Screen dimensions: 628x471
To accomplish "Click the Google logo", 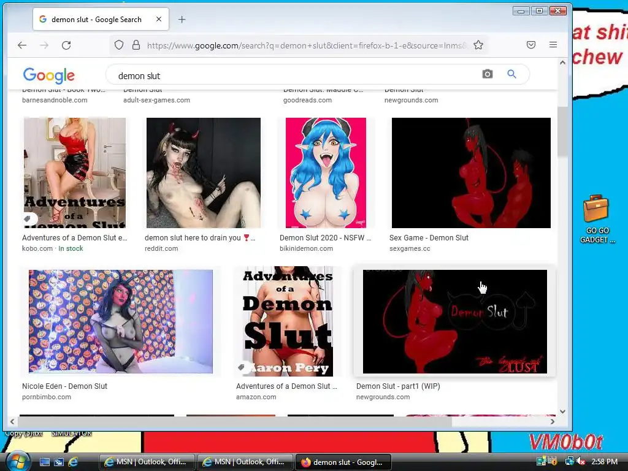I will (x=49, y=75).
